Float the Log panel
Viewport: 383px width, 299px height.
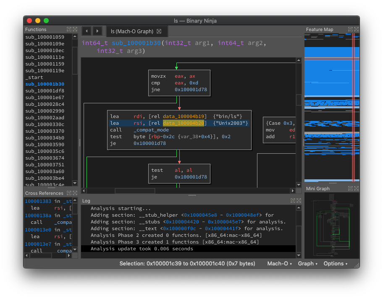tap(293, 201)
